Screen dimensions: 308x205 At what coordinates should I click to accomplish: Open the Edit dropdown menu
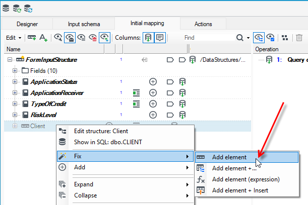[14, 38]
